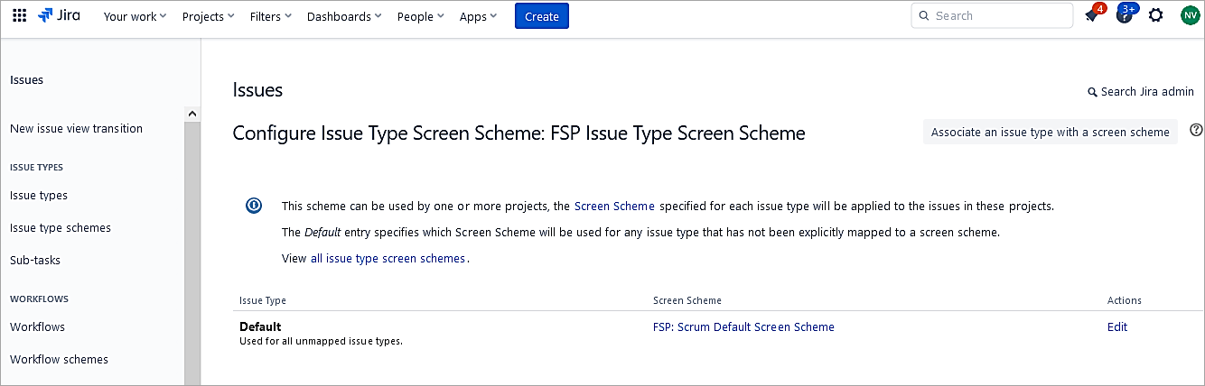Click the help icon beside Associate button
1205x386 pixels.
click(1196, 131)
